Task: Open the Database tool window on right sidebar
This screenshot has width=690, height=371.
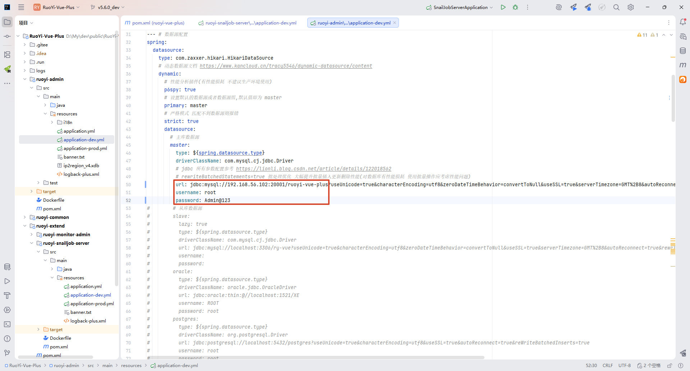Action: 683,51
